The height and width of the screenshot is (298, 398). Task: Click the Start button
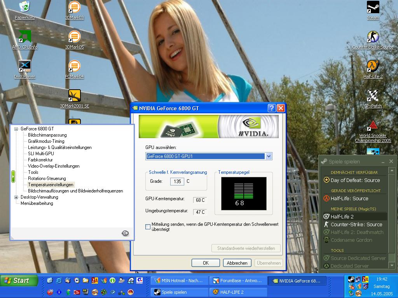click(x=19, y=281)
